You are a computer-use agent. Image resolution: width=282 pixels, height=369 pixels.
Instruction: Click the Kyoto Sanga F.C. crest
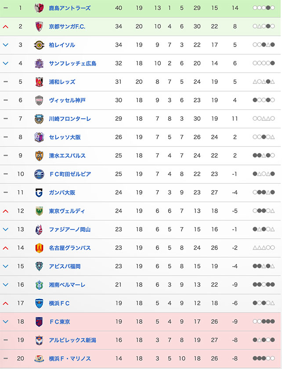point(39,26)
